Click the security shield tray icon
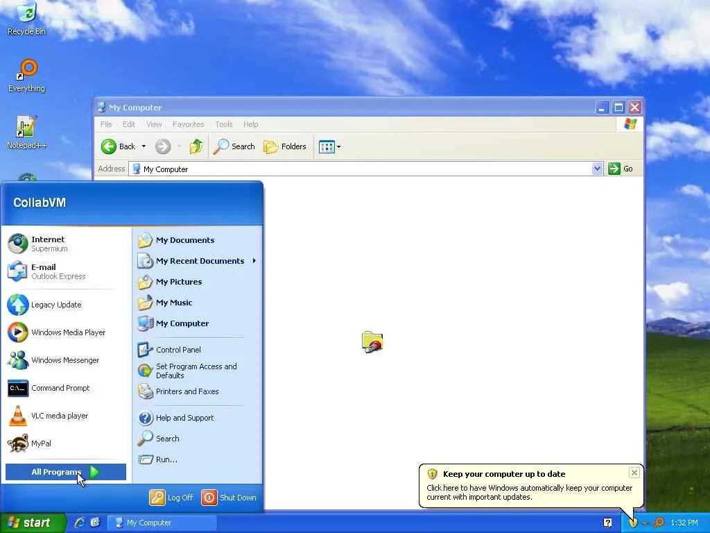The width and height of the screenshot is (710, 533). click(x=632, y=523)
